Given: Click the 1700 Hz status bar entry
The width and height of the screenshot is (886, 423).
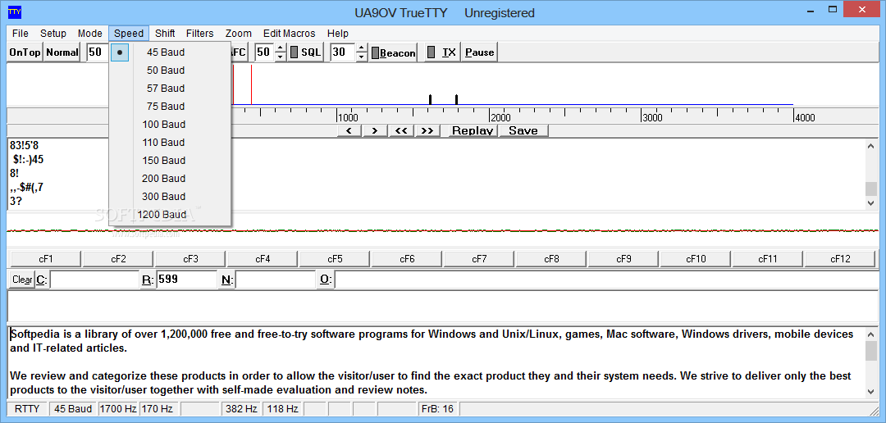Looking at the screenshot, I should click(x=118, y=409).
